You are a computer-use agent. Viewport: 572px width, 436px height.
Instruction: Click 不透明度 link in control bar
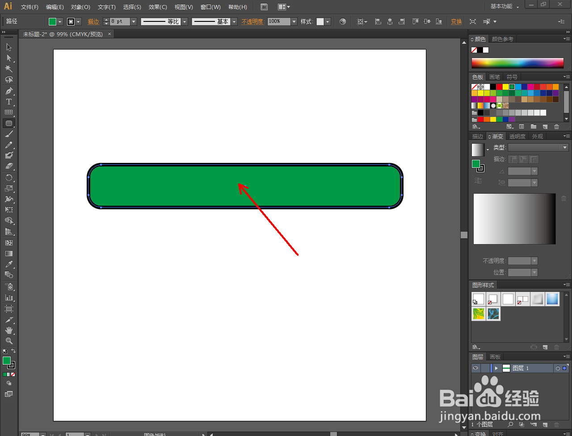pos(253,21)
